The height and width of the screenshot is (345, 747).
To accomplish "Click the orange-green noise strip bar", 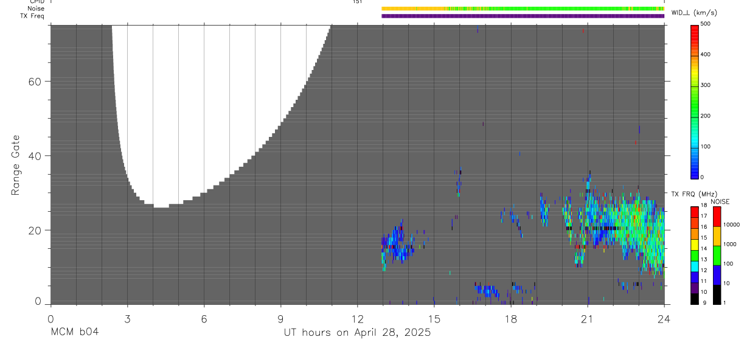I will [x=523, y=9].
